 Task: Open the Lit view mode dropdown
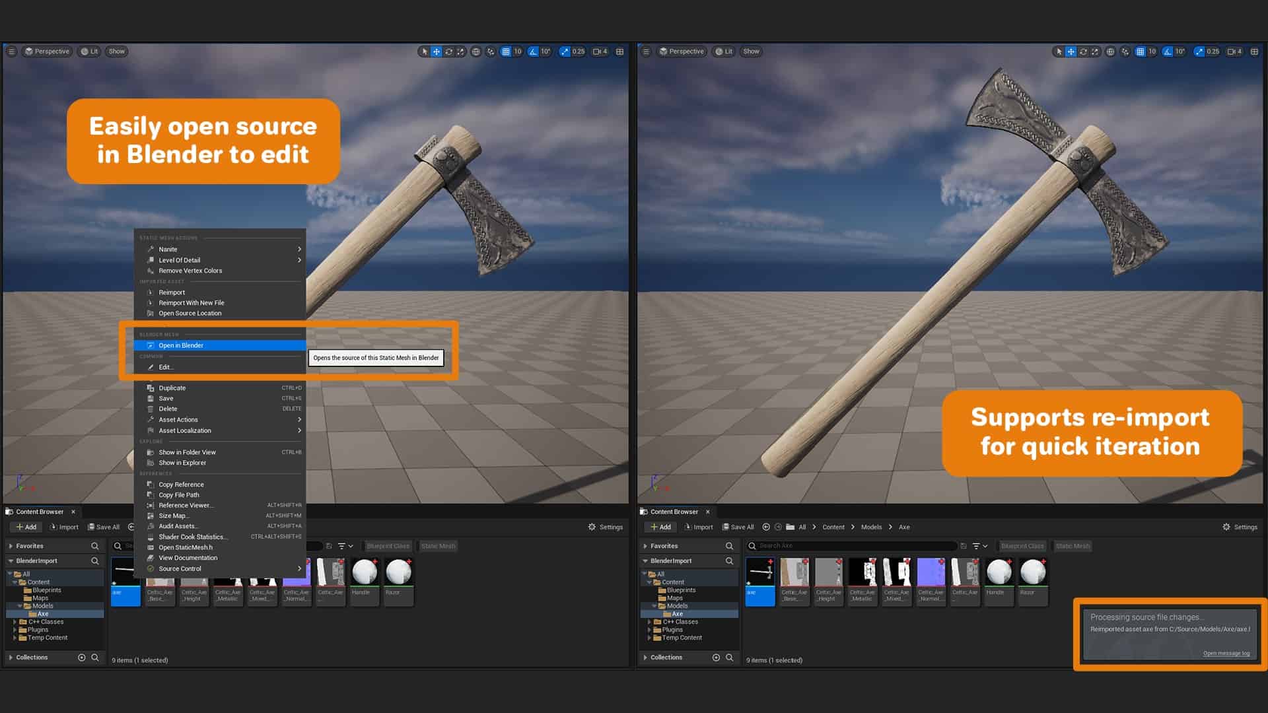[x=88, y=51]
